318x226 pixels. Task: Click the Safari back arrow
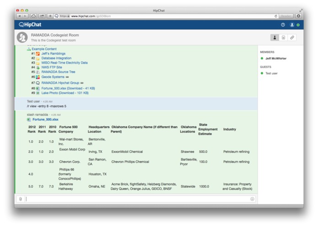[x=20, y=16]
